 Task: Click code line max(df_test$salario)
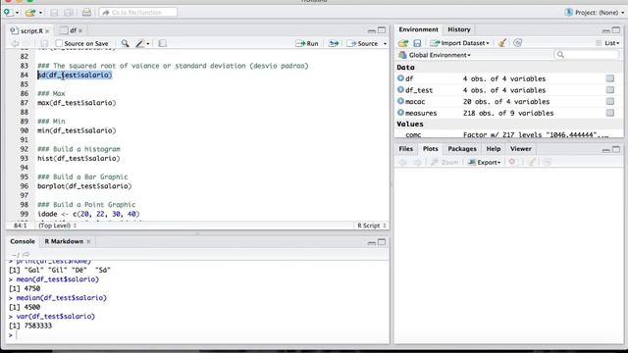coord(77,103)
